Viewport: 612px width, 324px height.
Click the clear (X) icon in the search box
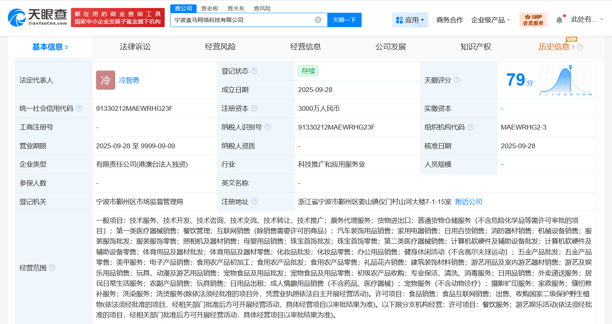tap(318, 20)
